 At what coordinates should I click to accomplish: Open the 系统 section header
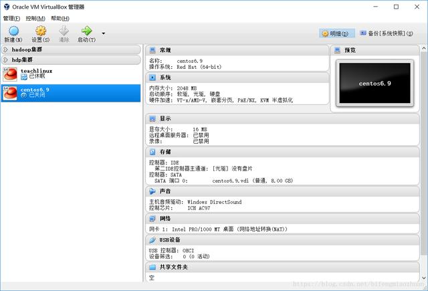pyautogui.click(x=237, y=78)
